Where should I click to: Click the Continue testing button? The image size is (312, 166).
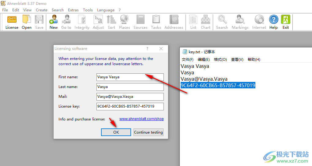[x=148, y=132]
